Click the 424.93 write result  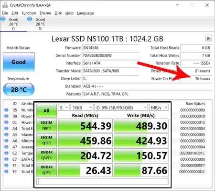(x=141, y=140)
